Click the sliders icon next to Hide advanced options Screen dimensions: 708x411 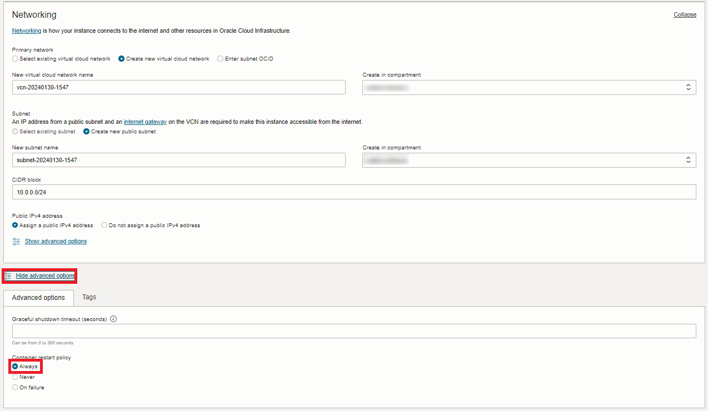(x=8, y=275)
